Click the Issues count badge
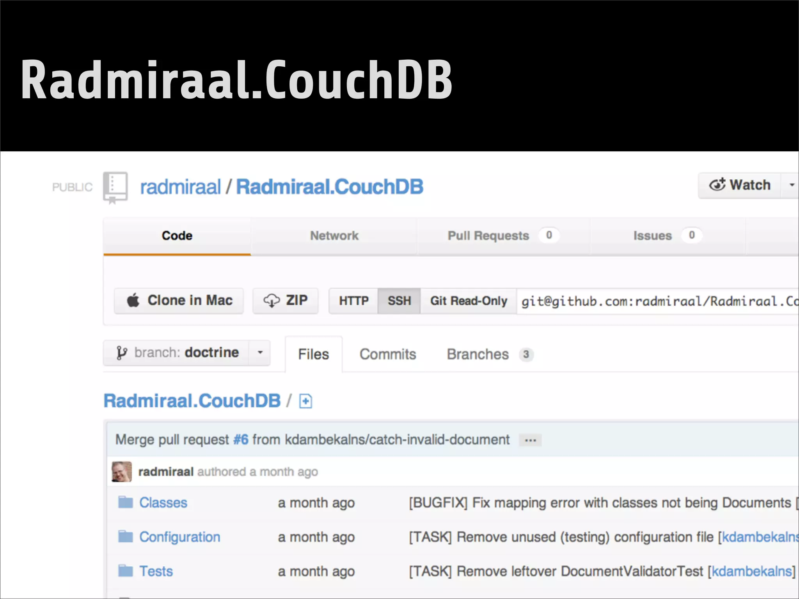The image size is (799, 599). [692, 235]
